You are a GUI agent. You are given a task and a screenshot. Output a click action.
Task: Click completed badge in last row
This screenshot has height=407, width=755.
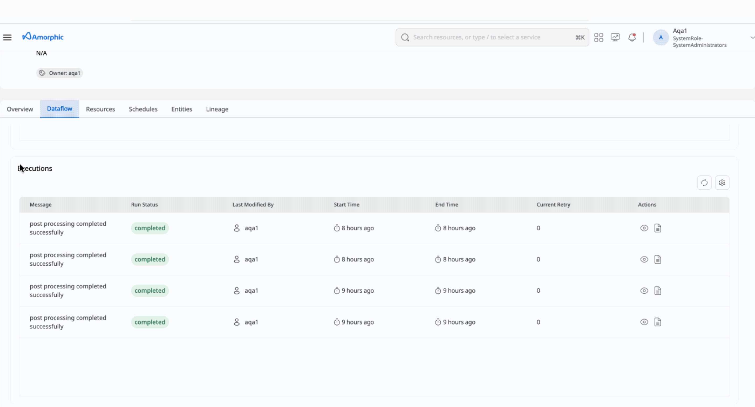point(150,322)
